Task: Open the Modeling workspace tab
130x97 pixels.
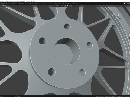Action: point(8,4)
